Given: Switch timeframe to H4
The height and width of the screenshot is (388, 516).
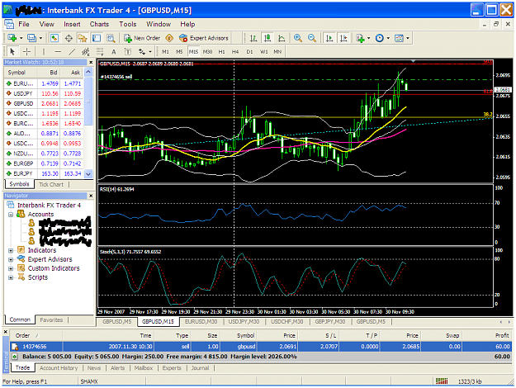Looking at the screenshot, I should 235,52.
